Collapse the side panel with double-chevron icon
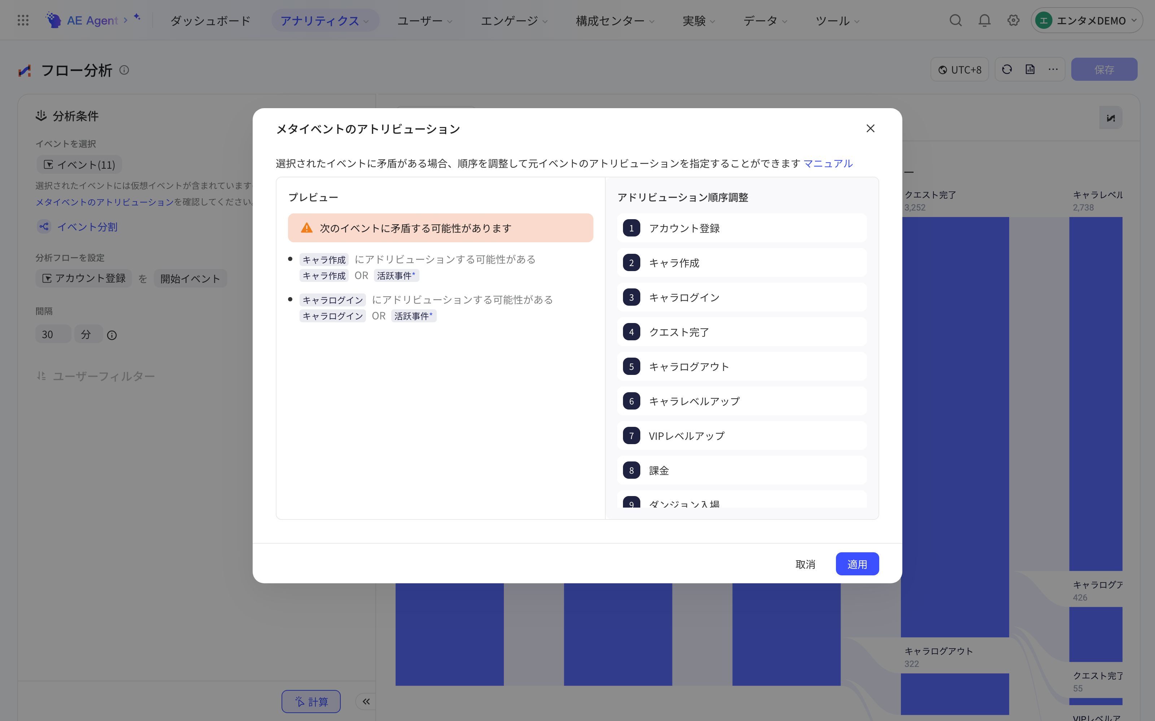Viewport: 1155px width, 721px height. [366, 702]
